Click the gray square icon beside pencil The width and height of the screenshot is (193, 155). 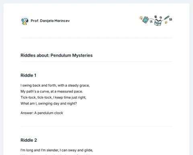click(x=170, y=19)
